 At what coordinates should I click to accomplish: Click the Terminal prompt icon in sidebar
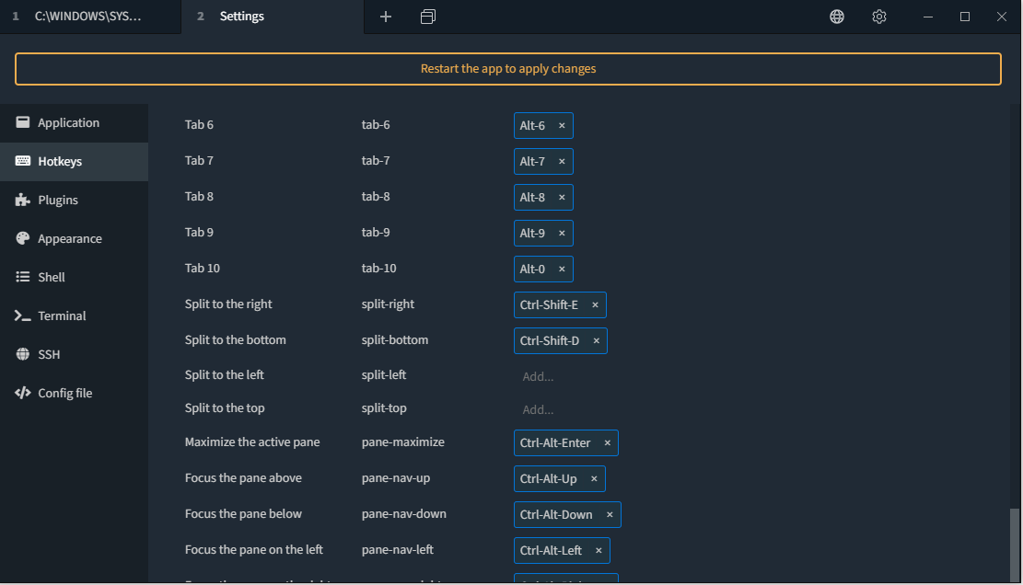point(23,315)
